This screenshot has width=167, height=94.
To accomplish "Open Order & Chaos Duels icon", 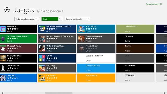I will coord(42,48).
